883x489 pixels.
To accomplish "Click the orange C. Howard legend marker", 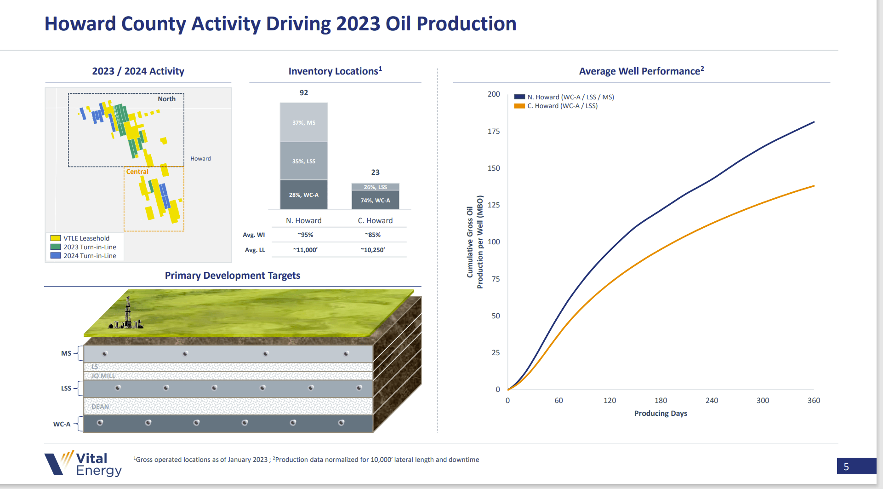I will click(519, 106).
